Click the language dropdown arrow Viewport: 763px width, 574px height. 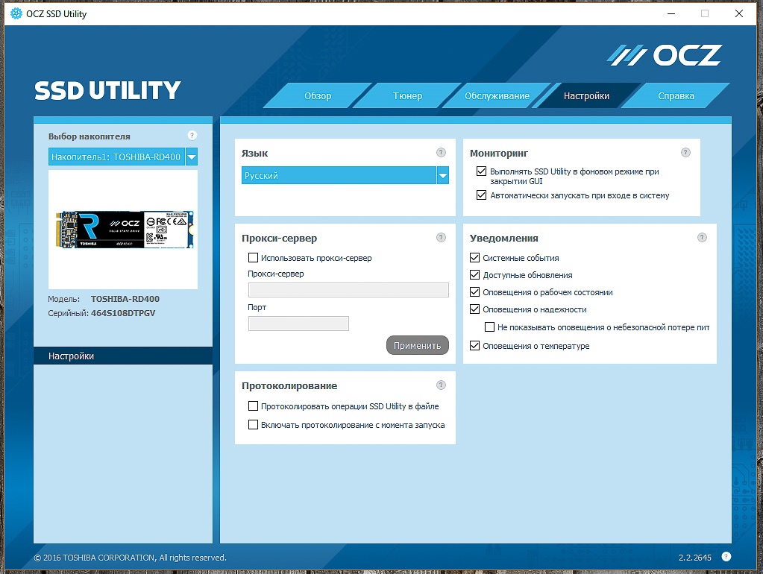[x=444, y=174]
